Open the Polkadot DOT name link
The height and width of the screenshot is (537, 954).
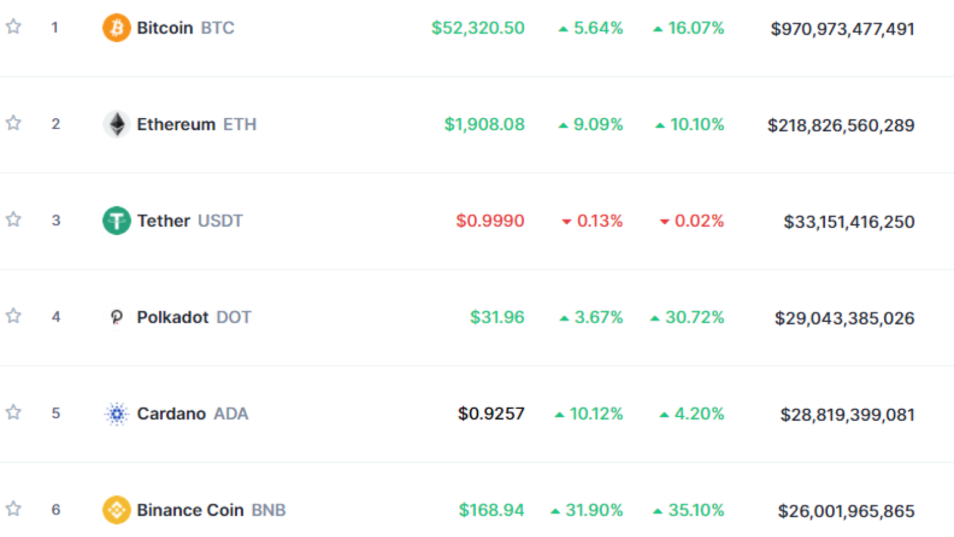194,317
